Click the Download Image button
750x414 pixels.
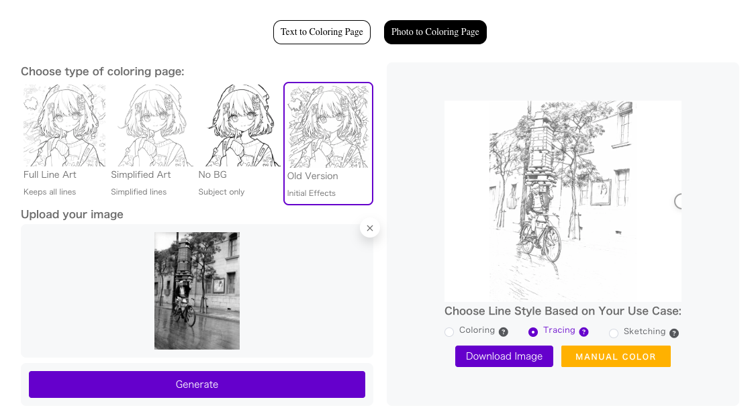point(504,356)
